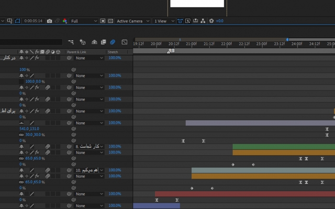This screenshot has height=209, width=335.
Task: Select the red layer bar in the timeline
Action: (245, 194)
